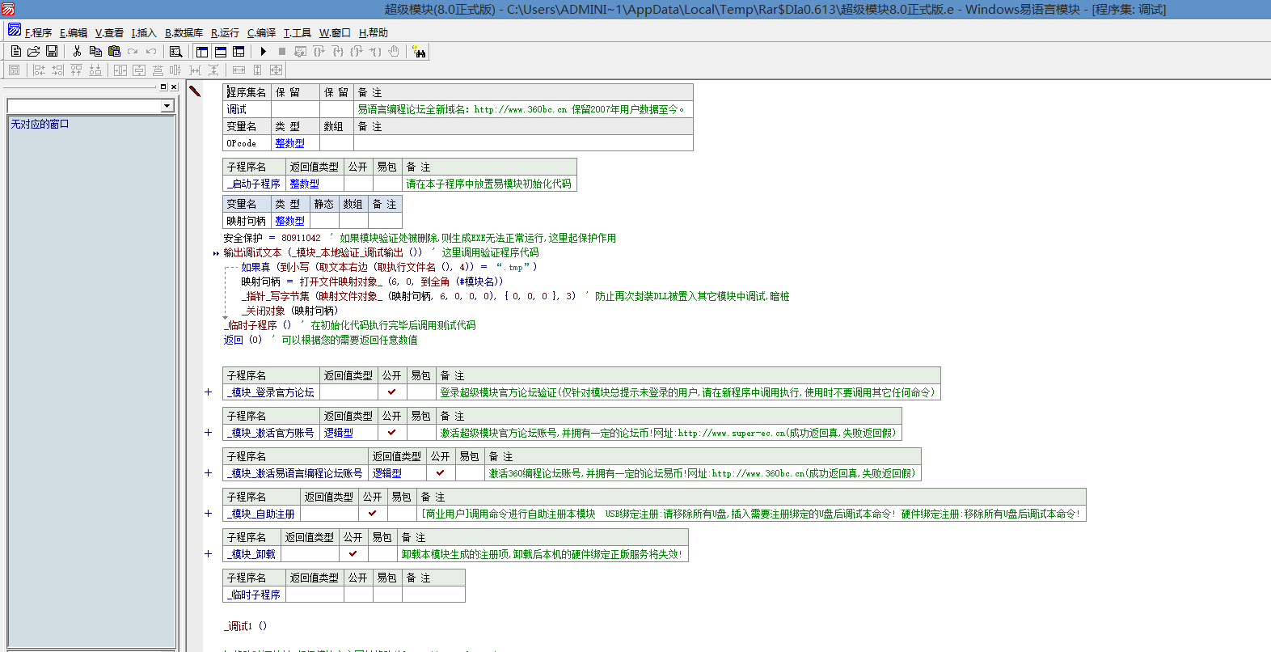
Task: Run the program with the play icon
Action: click(x=264, y=51)
